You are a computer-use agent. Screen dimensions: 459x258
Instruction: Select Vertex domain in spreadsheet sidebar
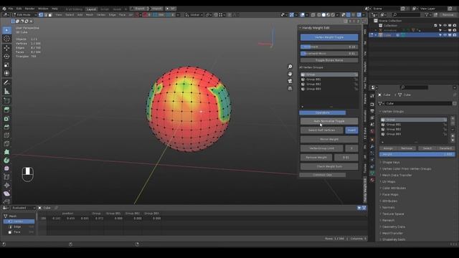click(19, 221)
